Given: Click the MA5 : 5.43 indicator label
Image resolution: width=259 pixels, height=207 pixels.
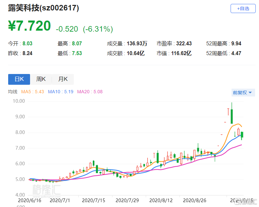Looking at the screenshot, I should pos(33,92).
